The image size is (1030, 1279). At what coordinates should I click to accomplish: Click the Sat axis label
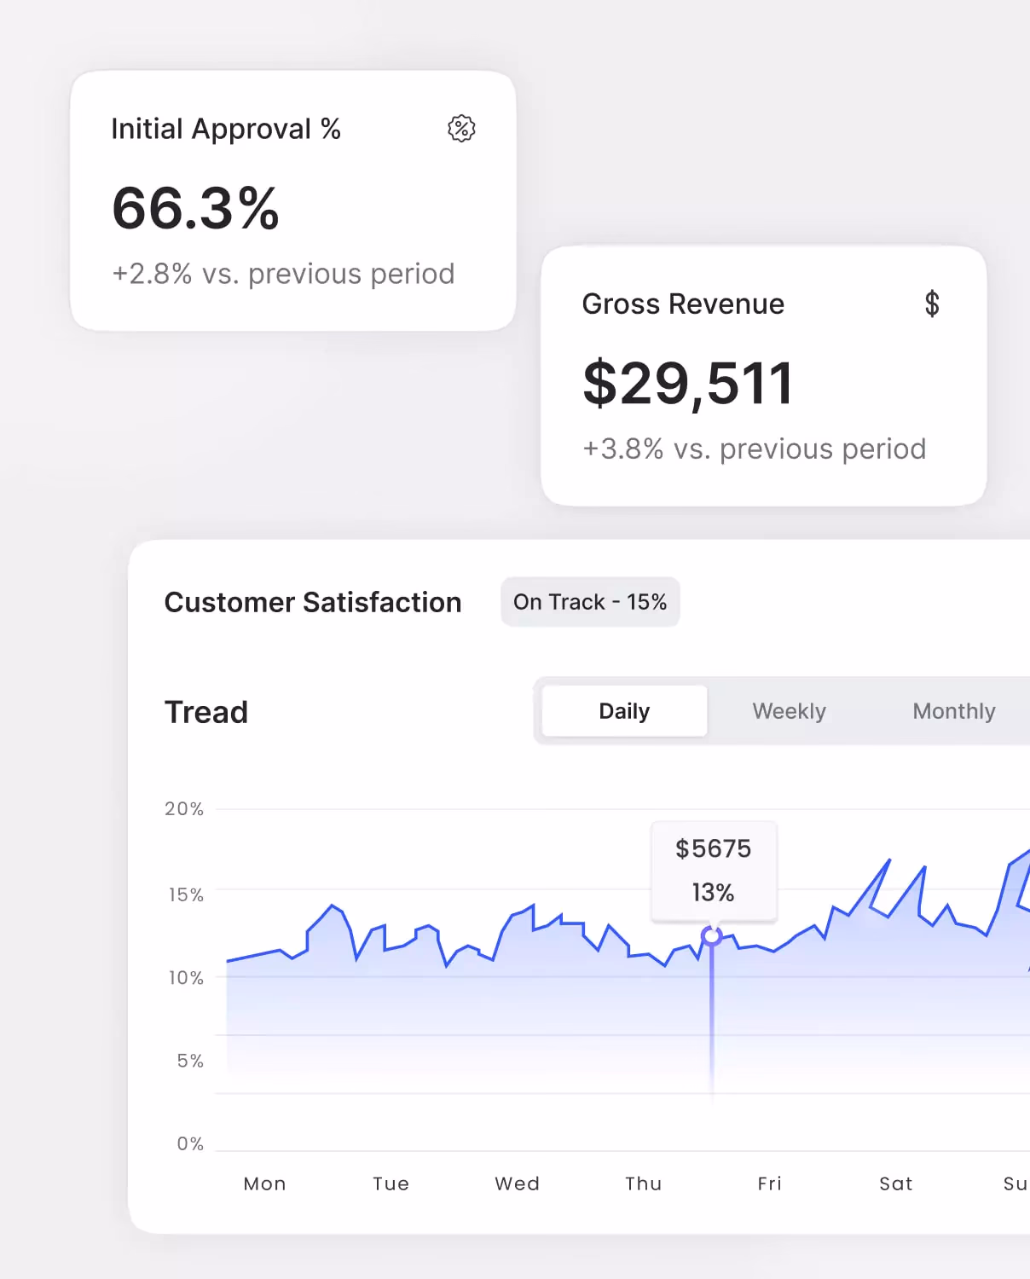(x=896, y=1184)
